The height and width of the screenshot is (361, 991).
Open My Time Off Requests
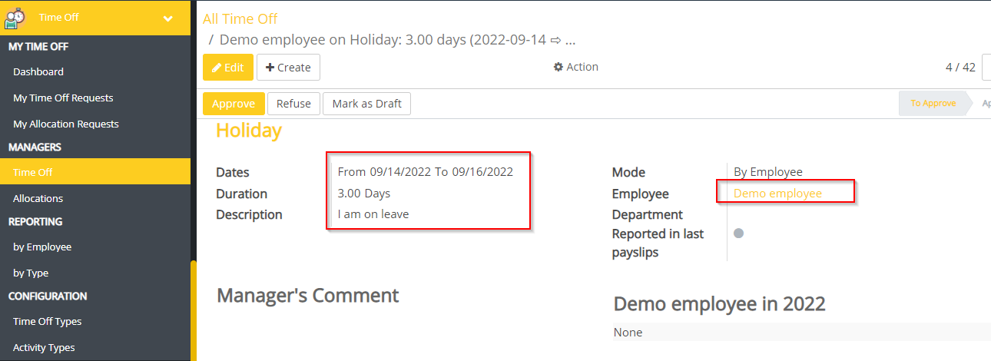click(x=63, y=98)
